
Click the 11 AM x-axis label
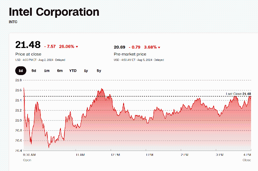pyautogui.click(x=80, y=155)
